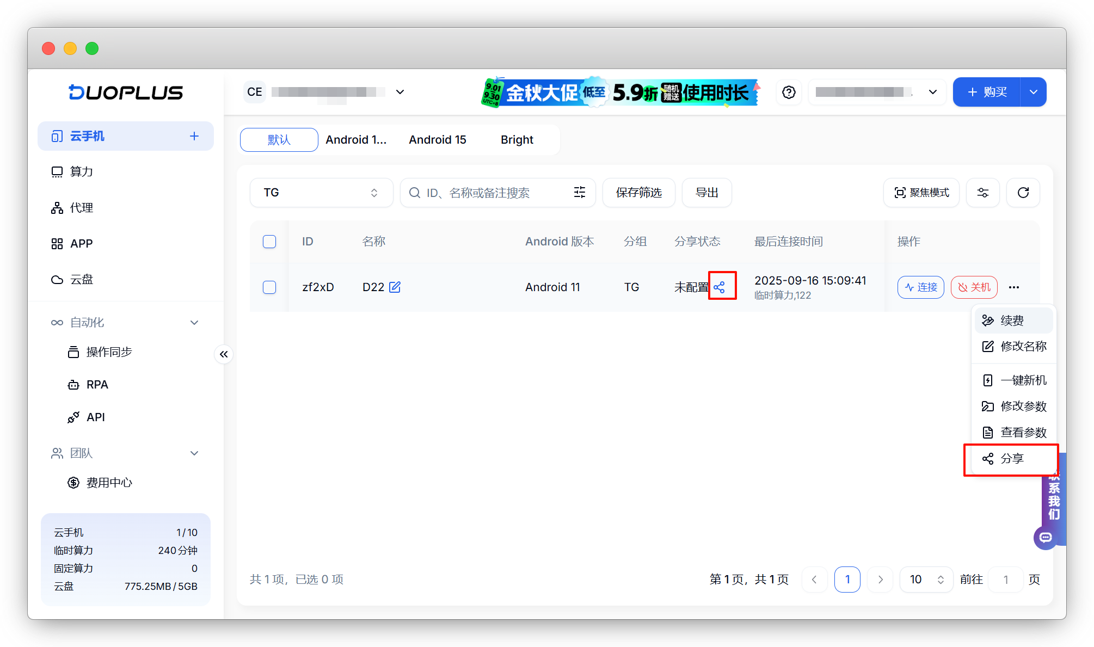Check the zf2xD row checkbox
This screenshot has height=647, width=1094.
pos(269,287)
